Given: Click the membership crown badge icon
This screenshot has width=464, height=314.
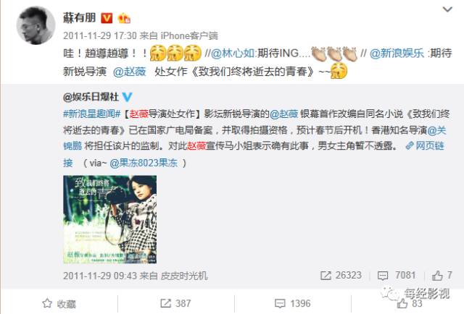Looking at the screenshot, I should [124, 18].
